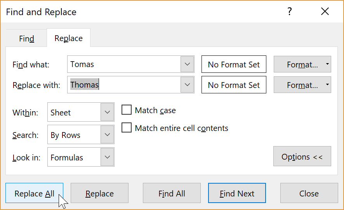Select the Replace tab
Image resolution: width=344 pixels, height=210 pixels.
[x=68, y=38]
